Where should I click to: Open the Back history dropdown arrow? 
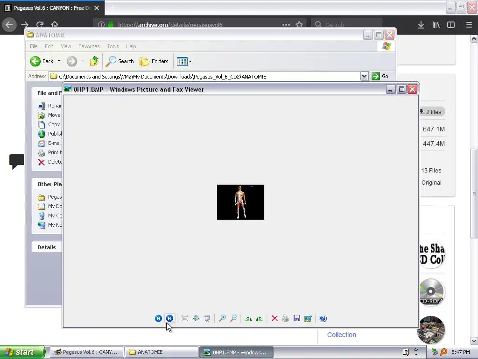(x=59, y=61)
